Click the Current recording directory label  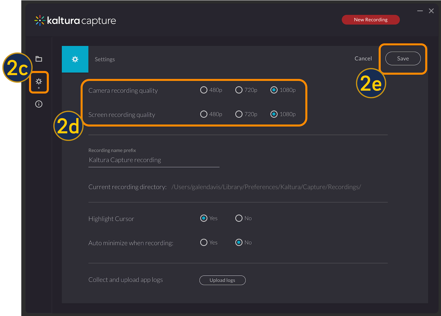point(127,187)
